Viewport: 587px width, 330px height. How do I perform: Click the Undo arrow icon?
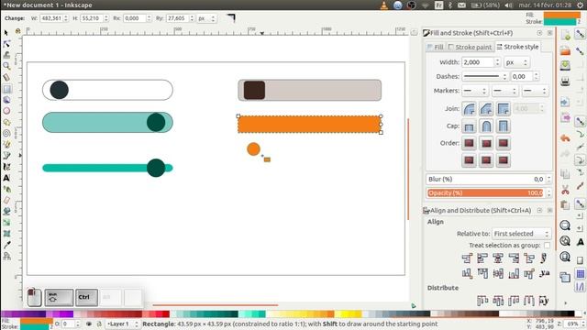click(x=565, y=138)
